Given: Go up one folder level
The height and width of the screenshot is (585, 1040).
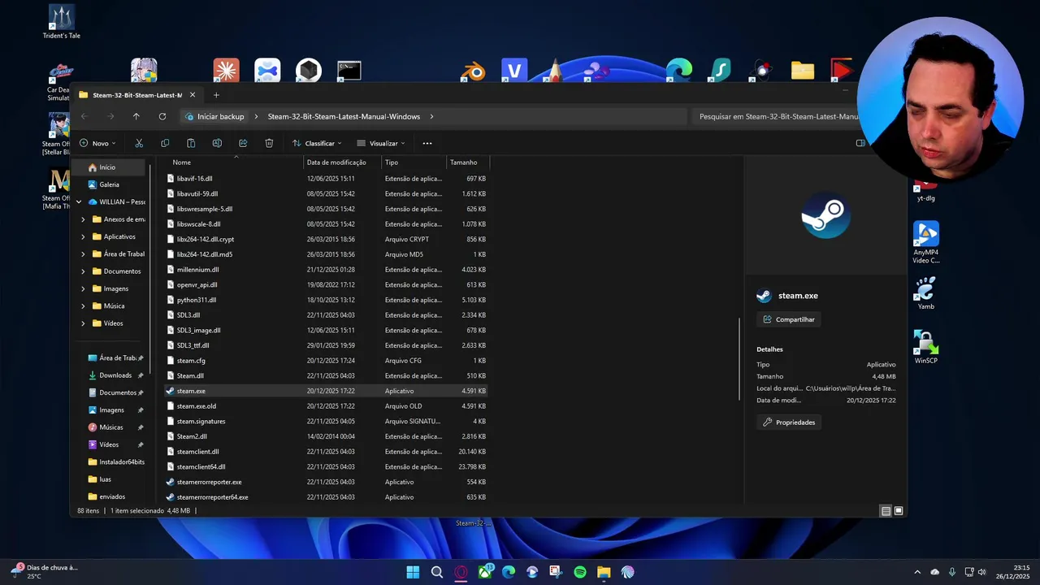Looking at the screenshot, I should tap(136, 116).
